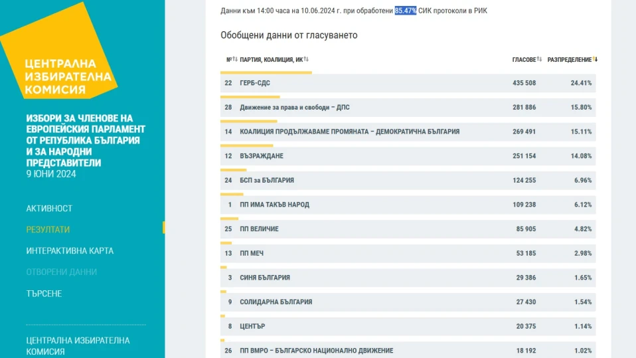Viewport: 636px width, 358px height.
Task: Click the ГЕРБ-СДС yellow result bar
Action: point(266,72)
